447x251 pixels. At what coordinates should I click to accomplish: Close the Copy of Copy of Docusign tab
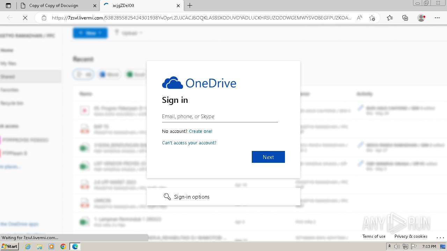pos(95,6)
